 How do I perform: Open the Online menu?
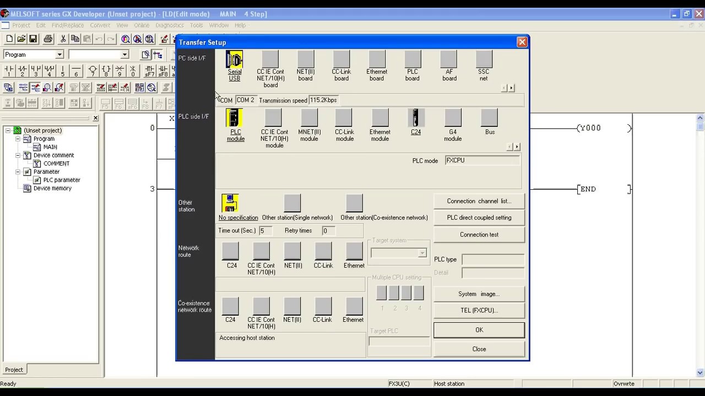click(141, 25)
